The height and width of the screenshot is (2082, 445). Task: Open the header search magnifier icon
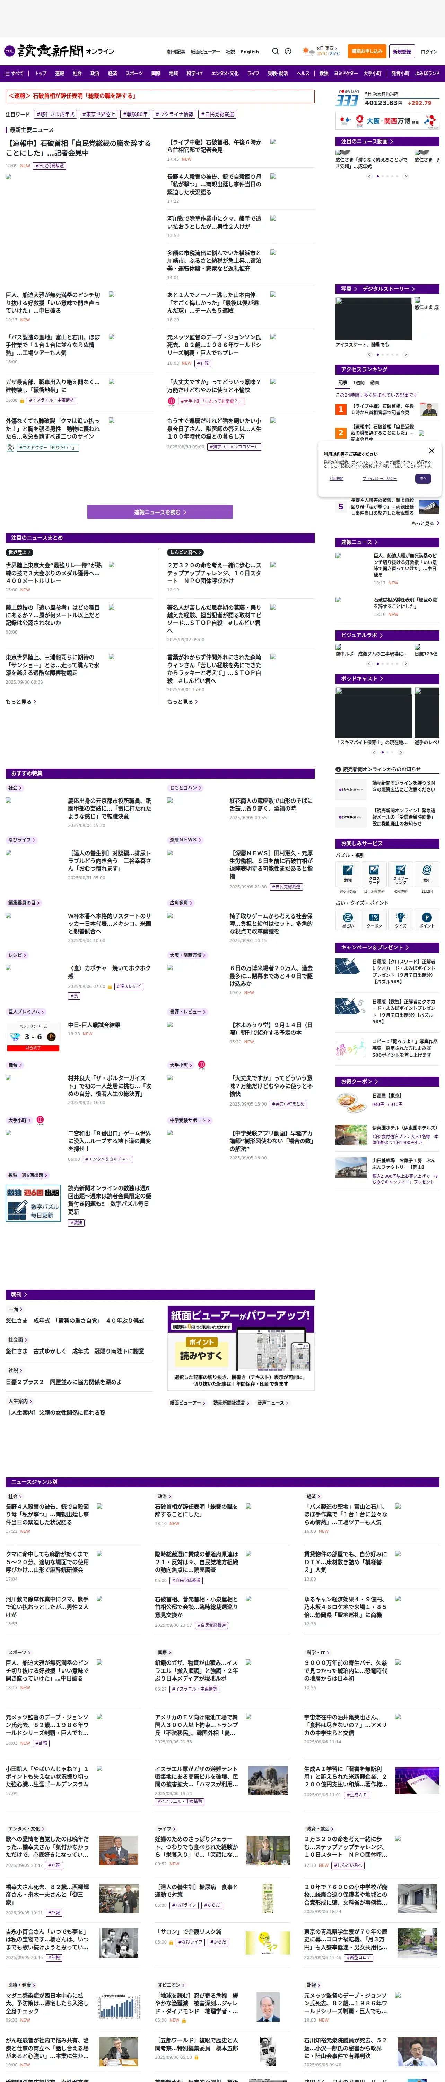point(276,51)
